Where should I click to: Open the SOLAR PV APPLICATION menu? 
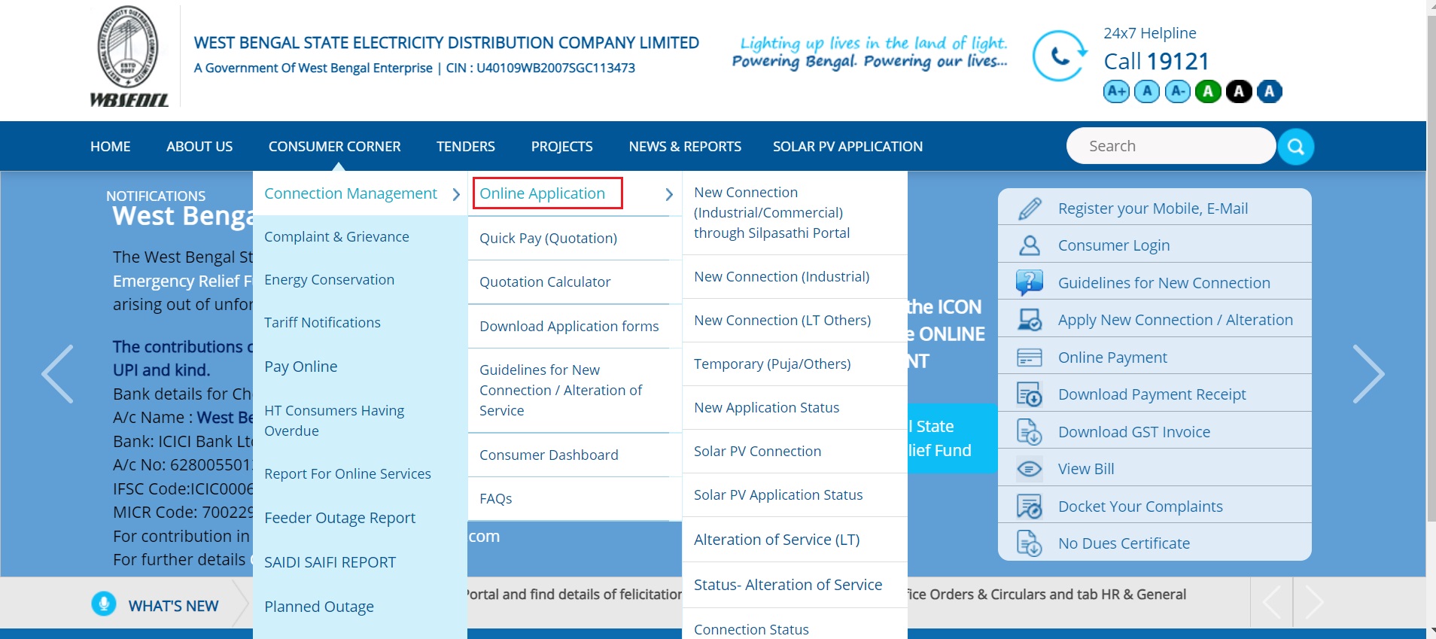point(847,147)
